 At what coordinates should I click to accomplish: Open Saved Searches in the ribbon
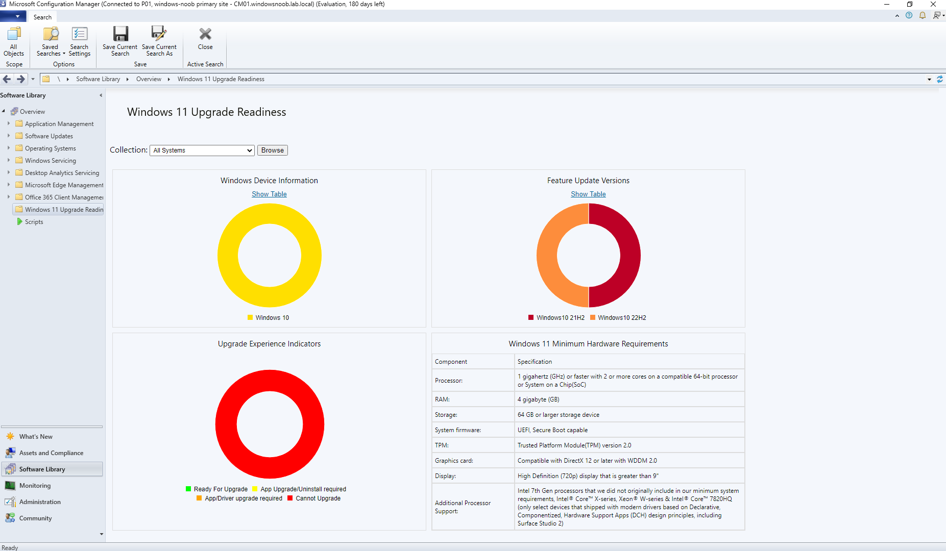tap(51, 41)
